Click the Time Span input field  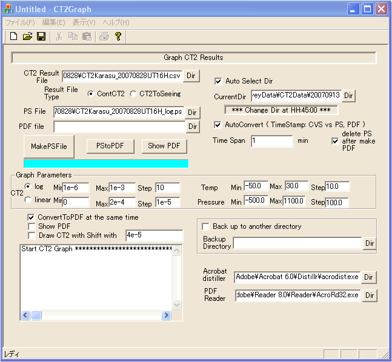271,141
